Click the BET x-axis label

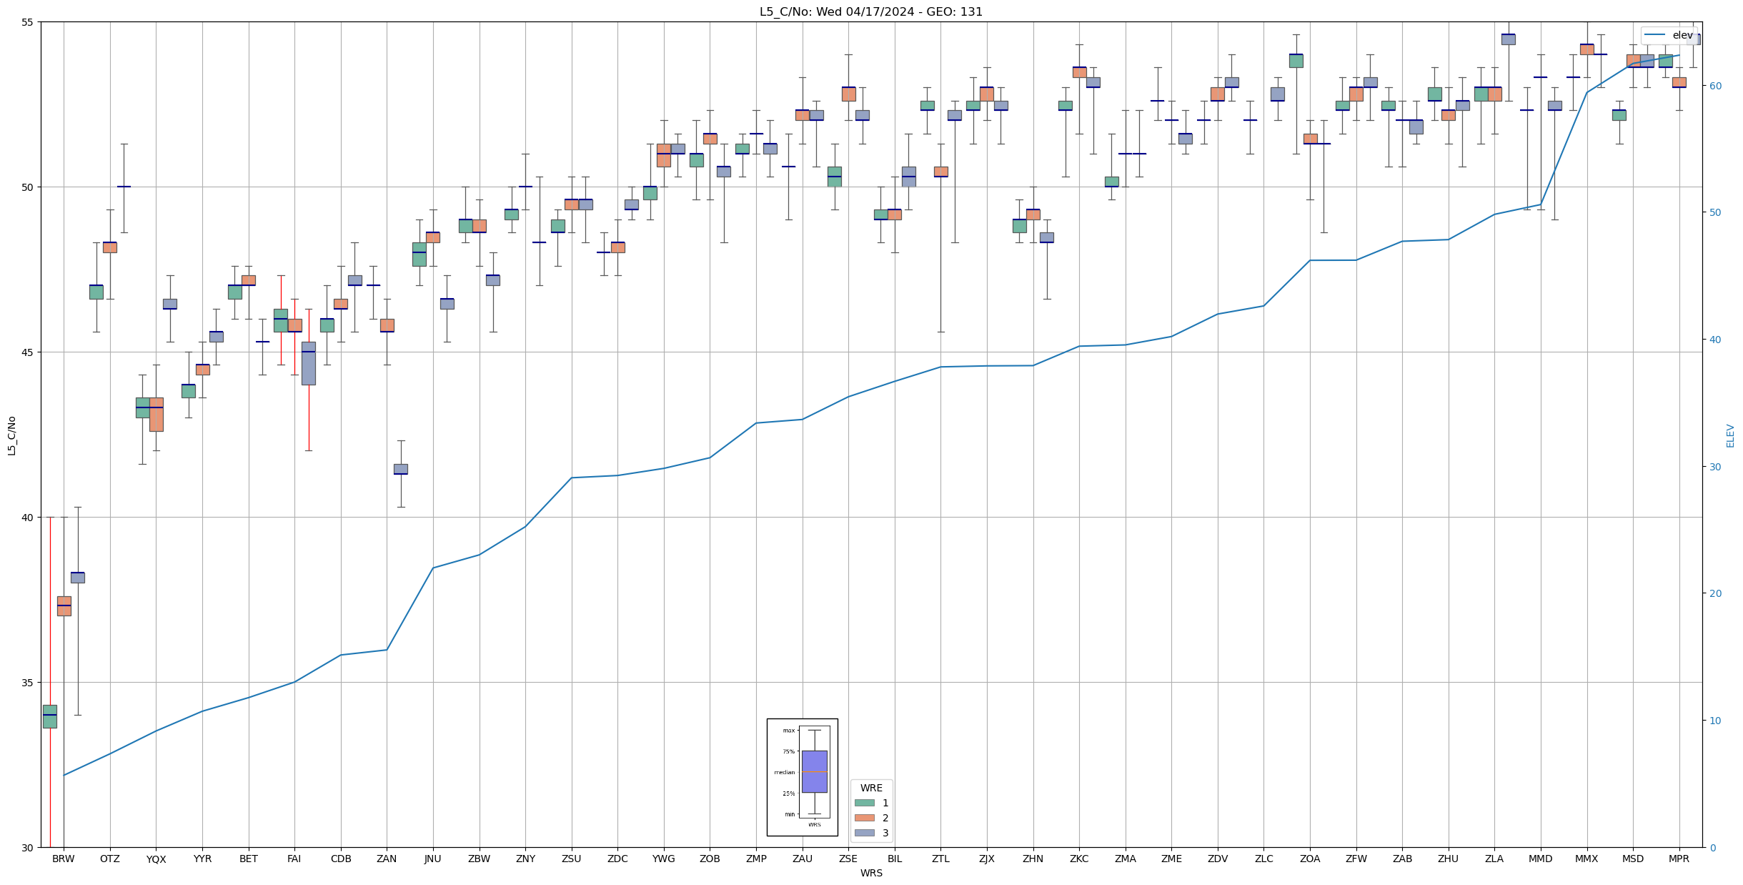(249, 859)
